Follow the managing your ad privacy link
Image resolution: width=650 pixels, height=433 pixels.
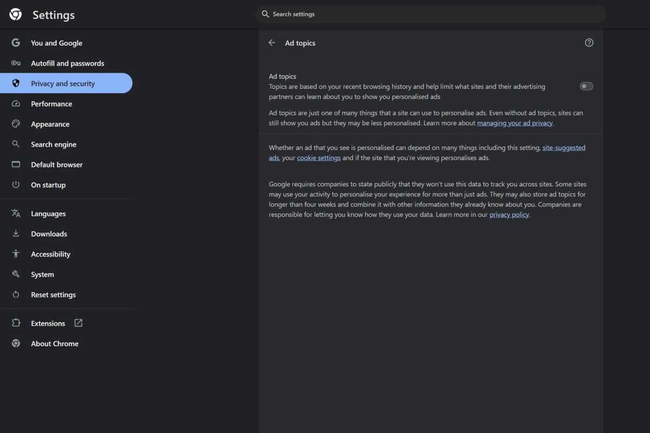[515, 123]
